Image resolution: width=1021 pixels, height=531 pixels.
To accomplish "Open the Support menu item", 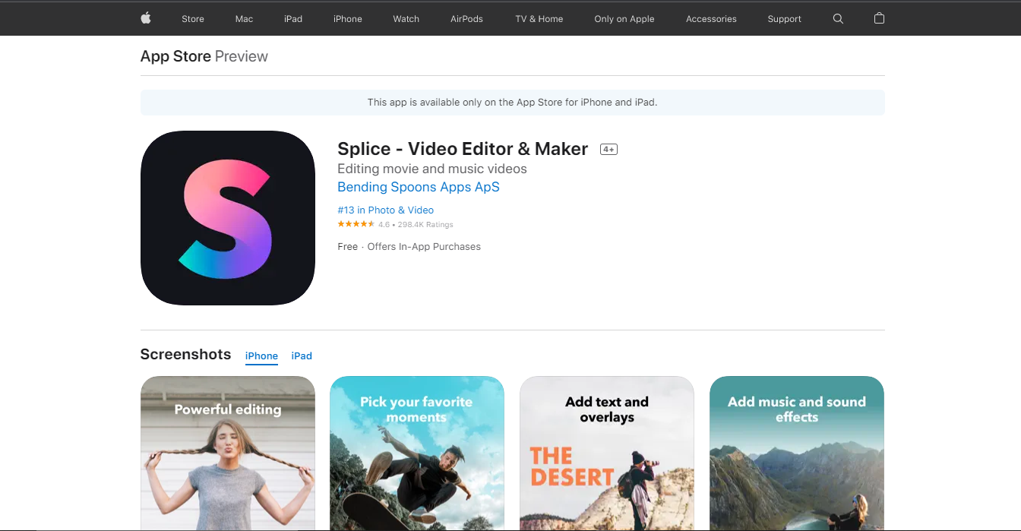I will [784, 19].
